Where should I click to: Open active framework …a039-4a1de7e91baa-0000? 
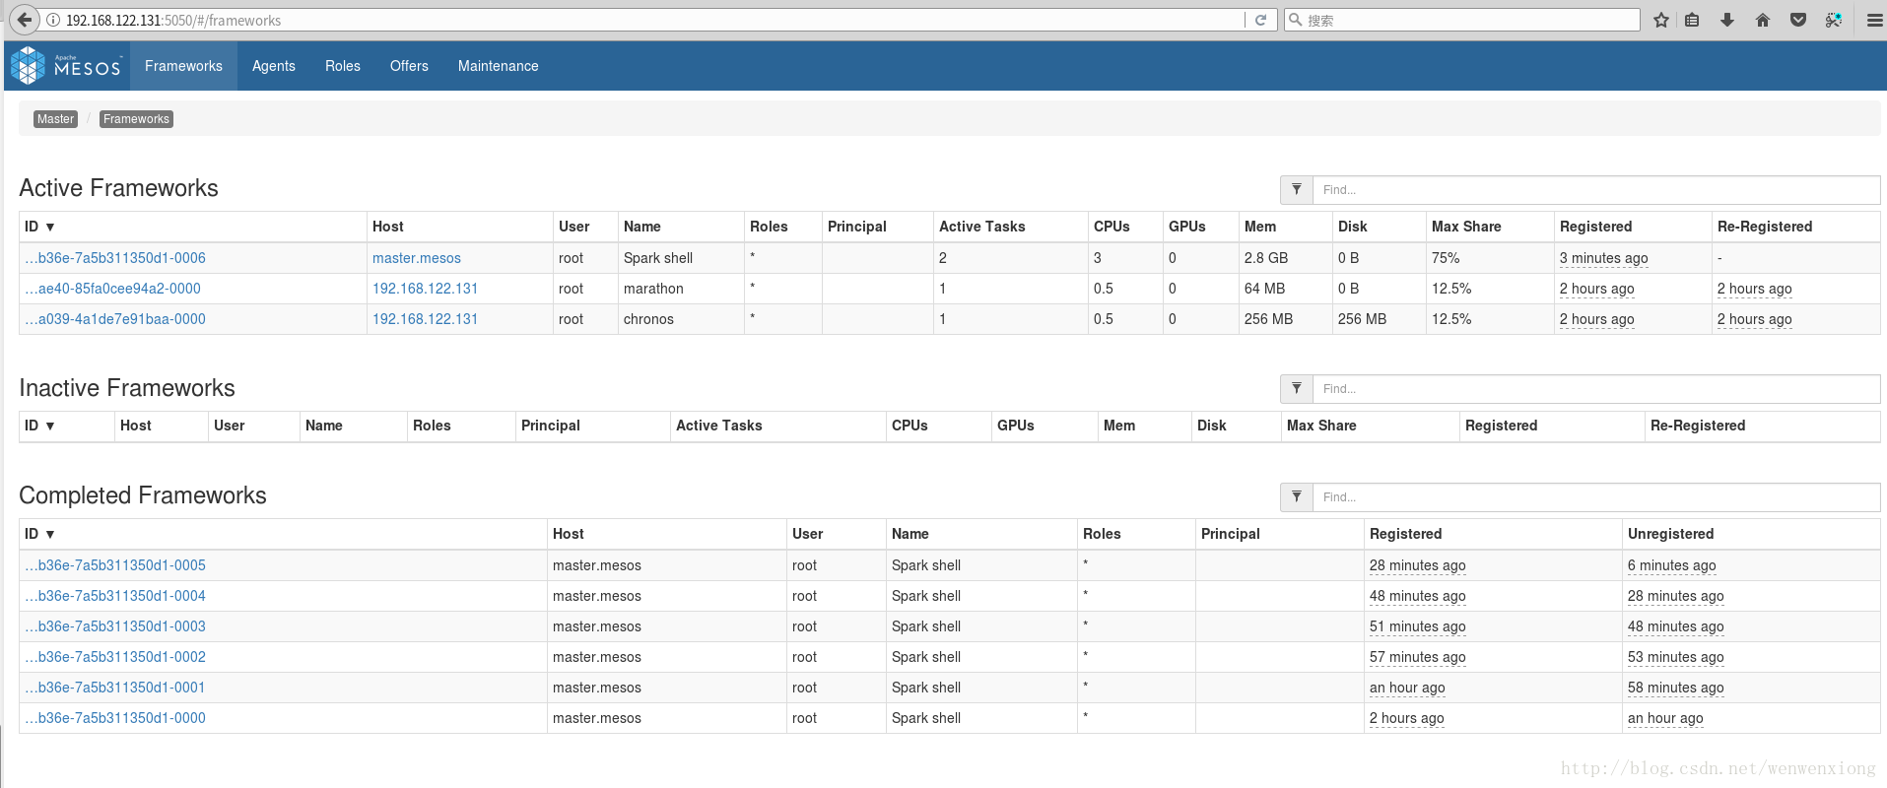pos(115,319)
